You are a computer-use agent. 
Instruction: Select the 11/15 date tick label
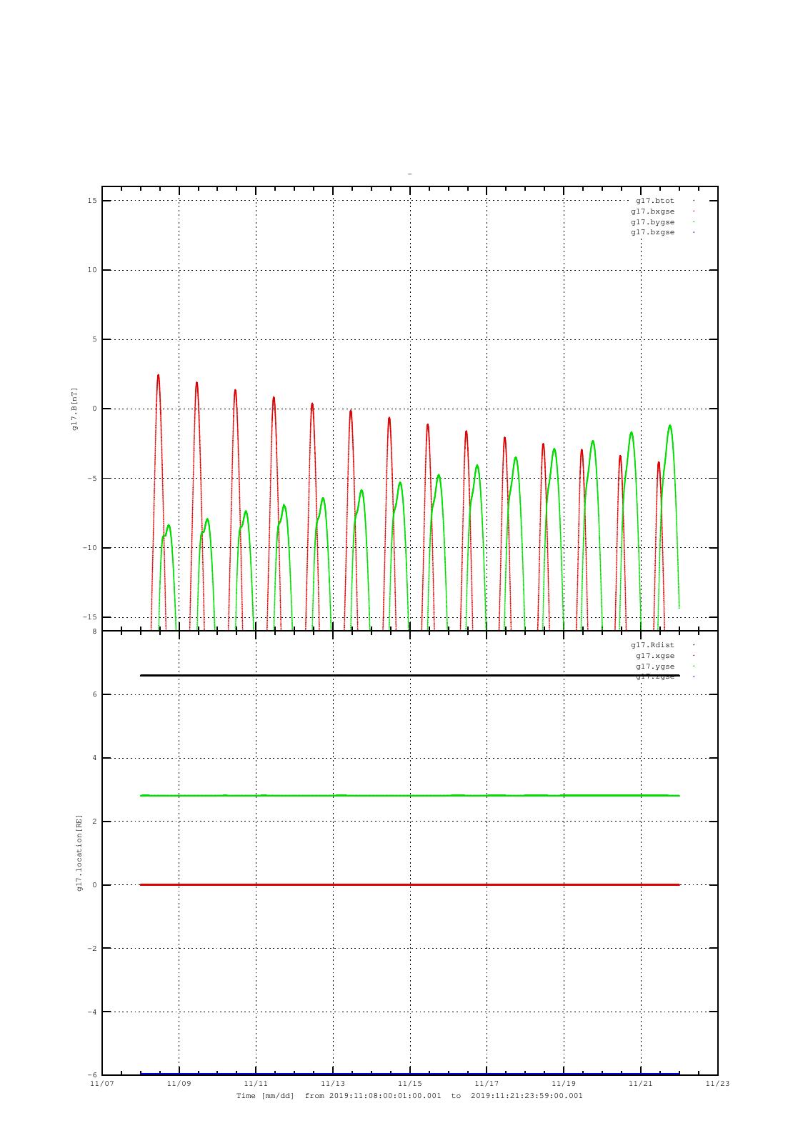click(409, 1084)
